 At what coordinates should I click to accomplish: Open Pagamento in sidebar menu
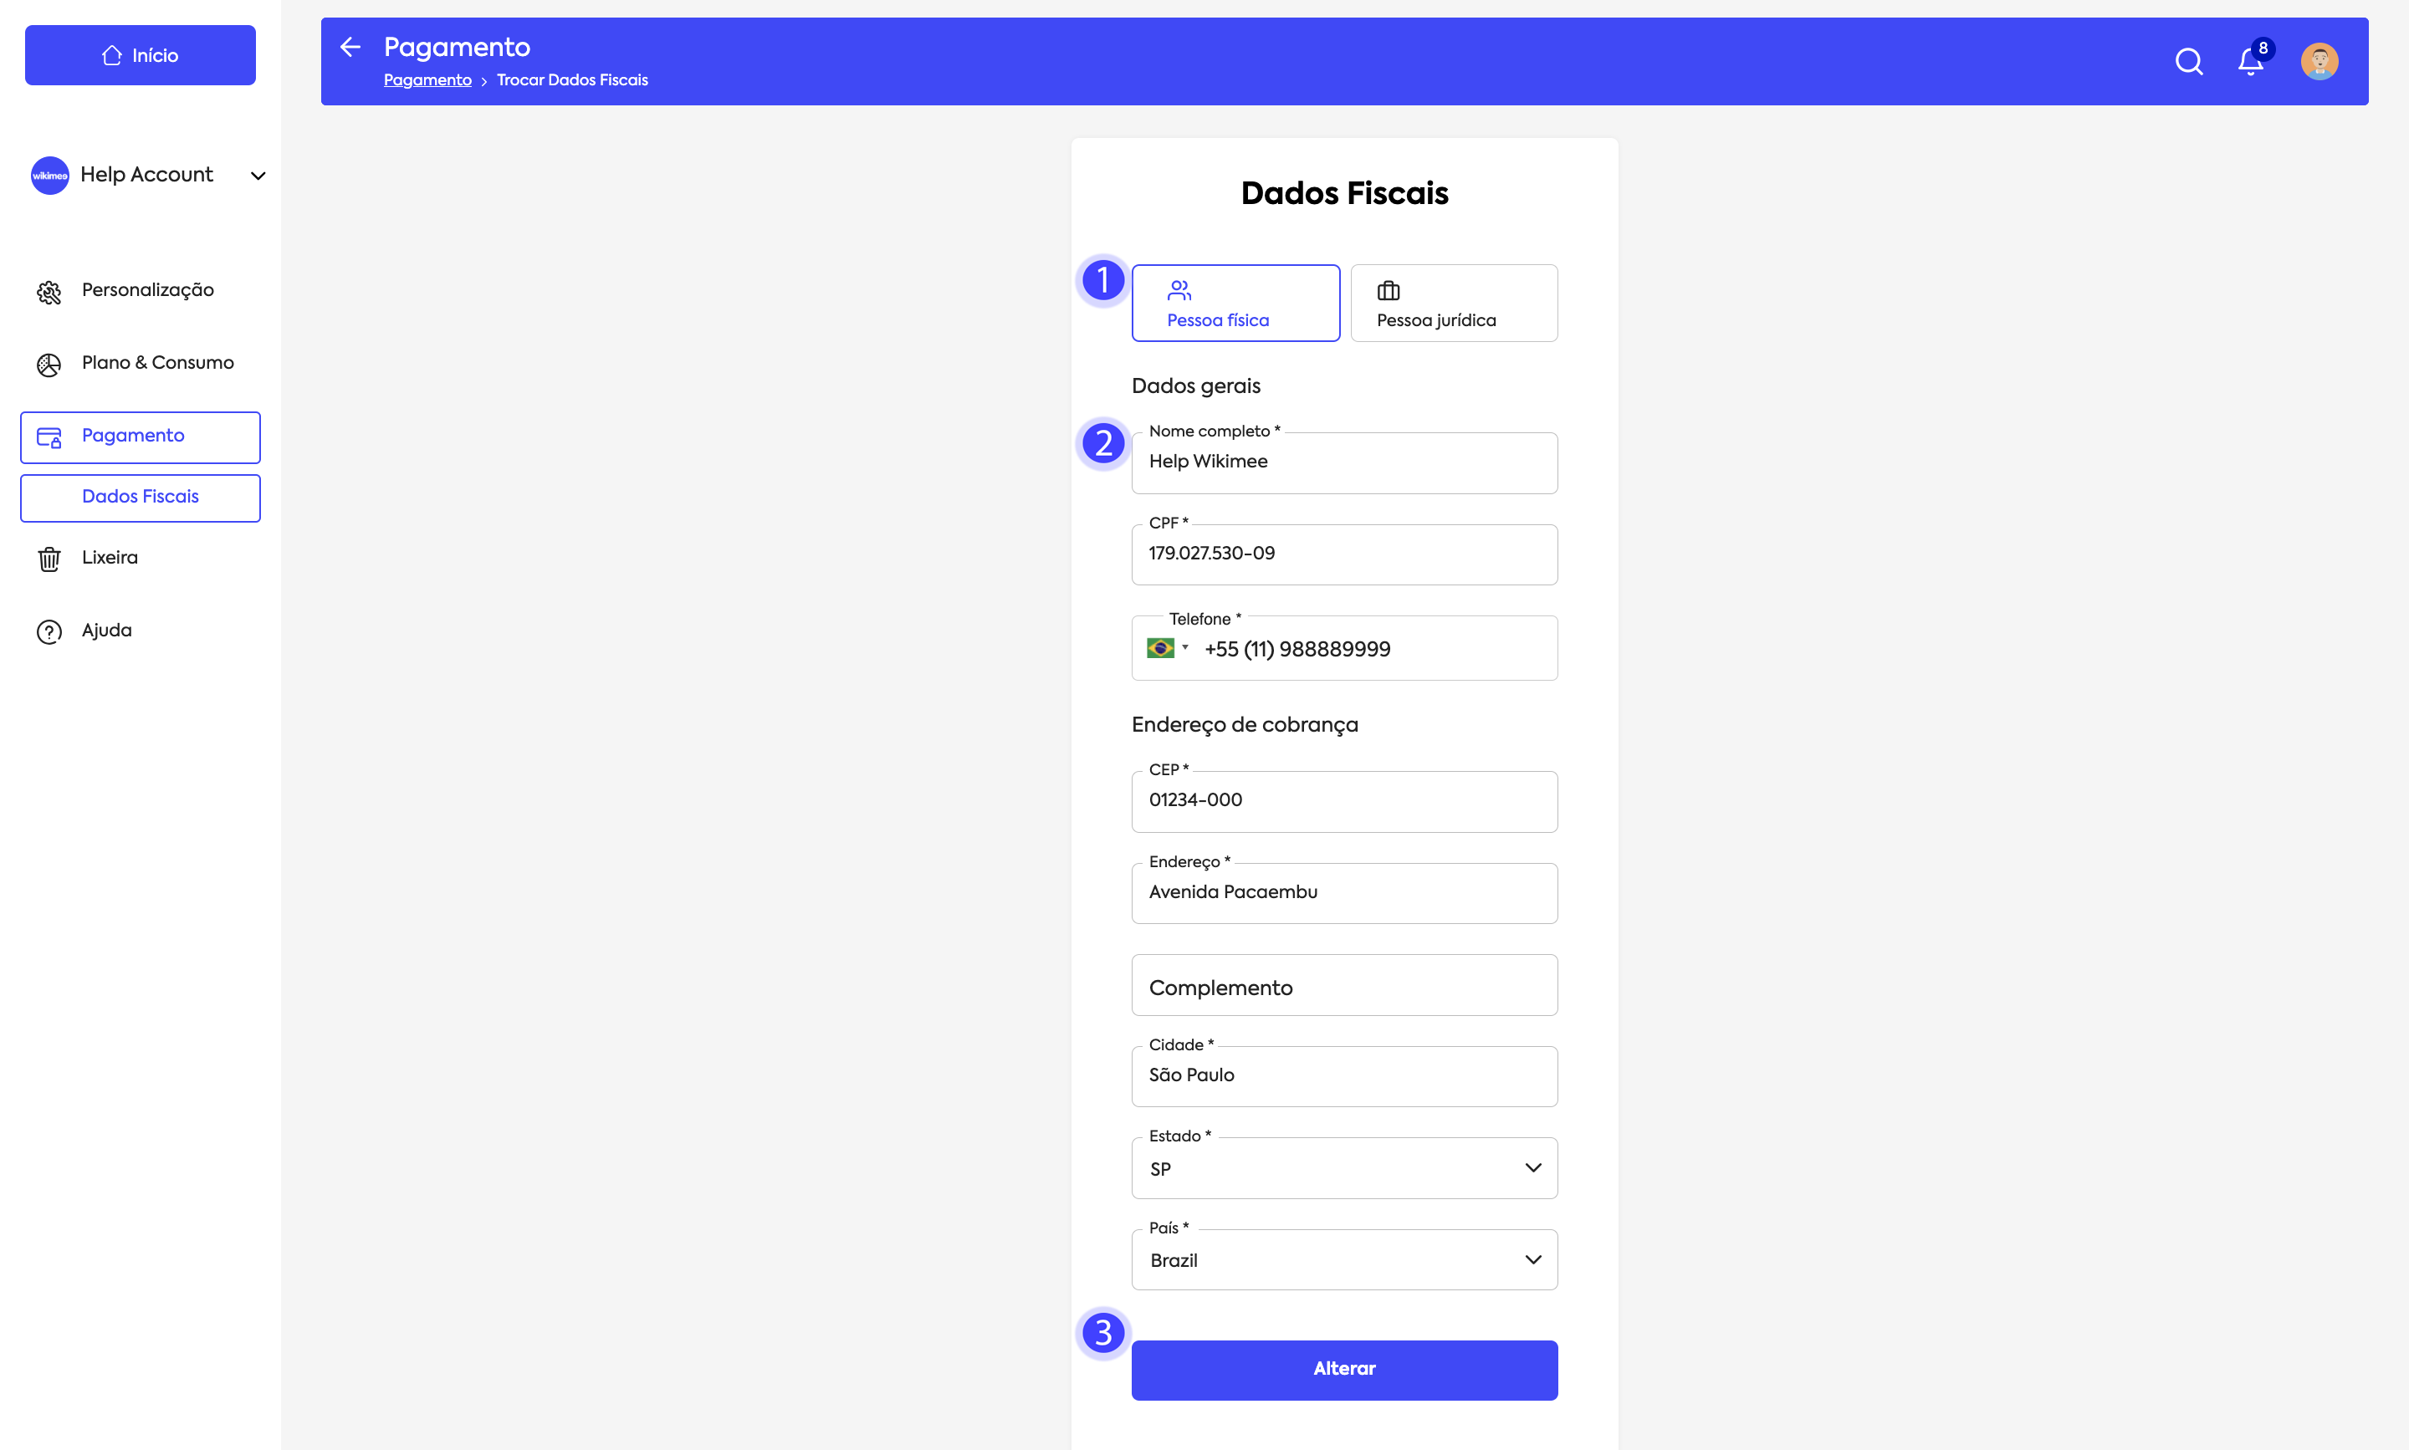(x=141, y=437)
